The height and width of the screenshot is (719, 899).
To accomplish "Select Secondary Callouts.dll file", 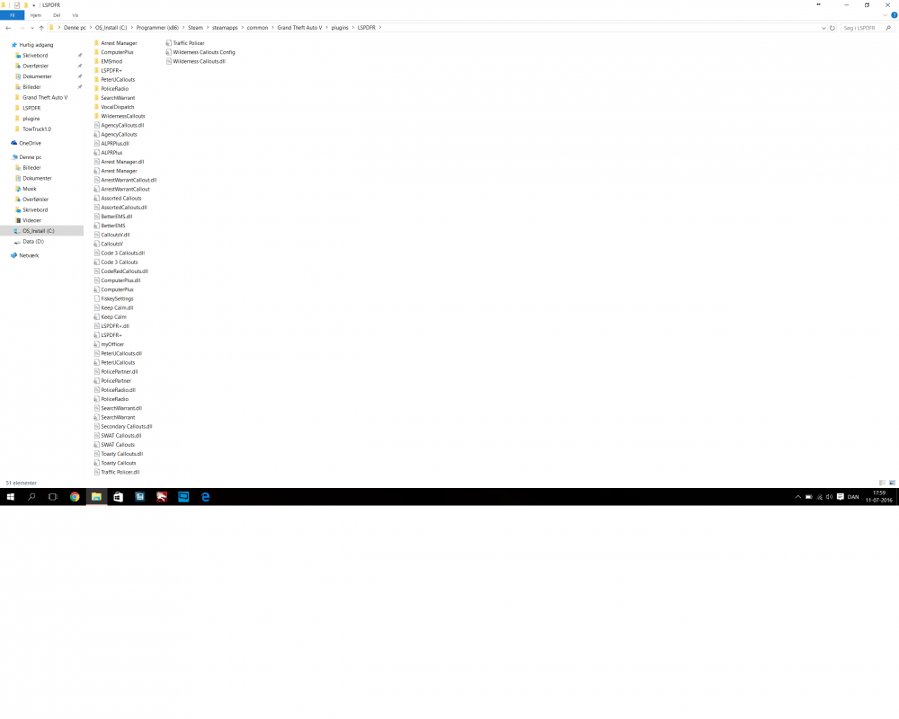I will [x=126, y=427].
